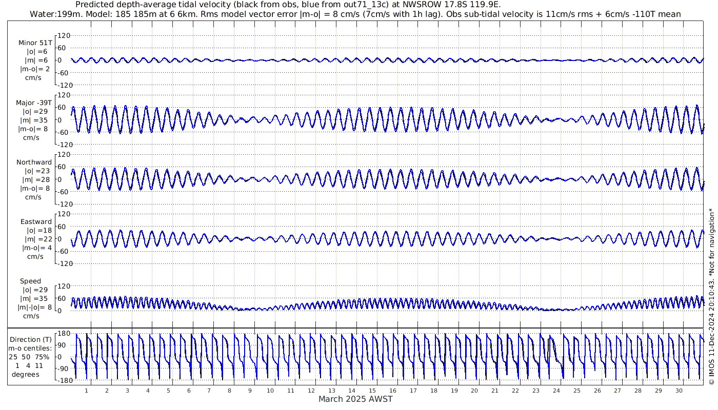This screenshot has width=718, height=410.
Task: Click the 'Eastward' panel label
Action: [x=36, y=222]
